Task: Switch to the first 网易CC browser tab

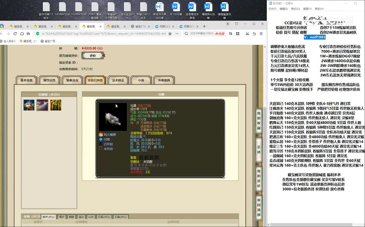Action: (x=164, y=26)
